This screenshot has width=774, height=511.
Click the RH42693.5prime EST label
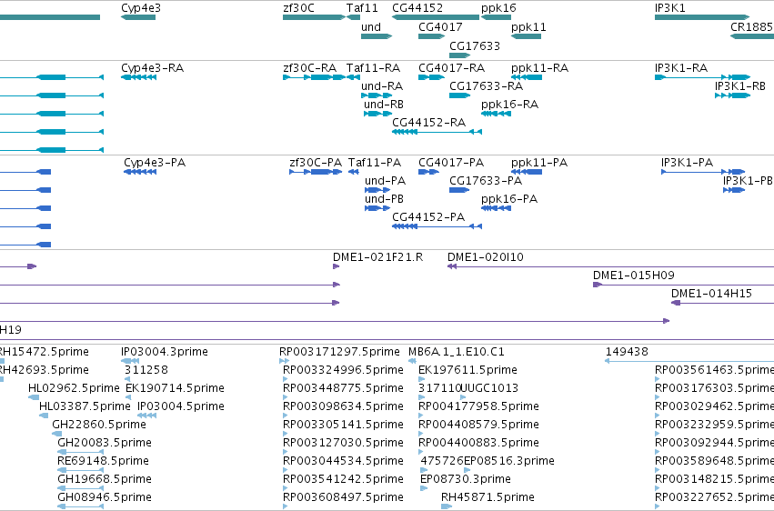click(x=45, y=370)
